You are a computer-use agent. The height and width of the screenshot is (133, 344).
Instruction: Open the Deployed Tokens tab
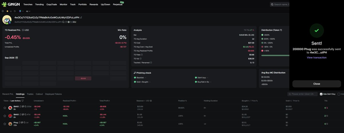tap(53, 94)
